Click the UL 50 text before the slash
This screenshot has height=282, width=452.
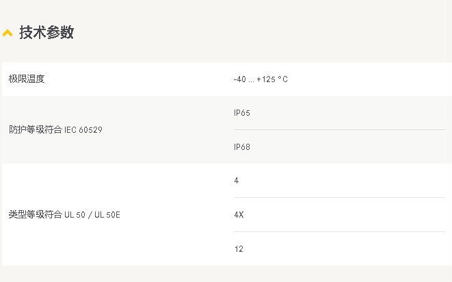point(75,215)
